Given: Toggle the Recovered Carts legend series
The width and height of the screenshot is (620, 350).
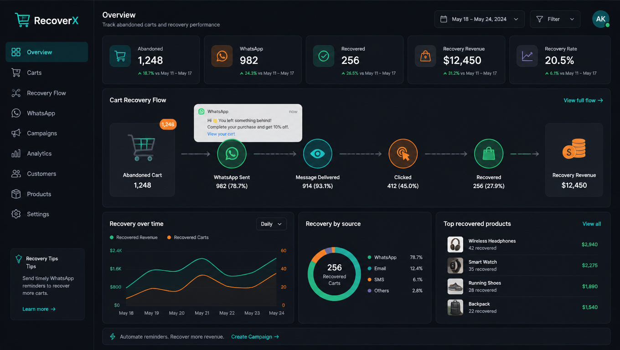Looking at the screenshot, I should click(x=188, y=237).
